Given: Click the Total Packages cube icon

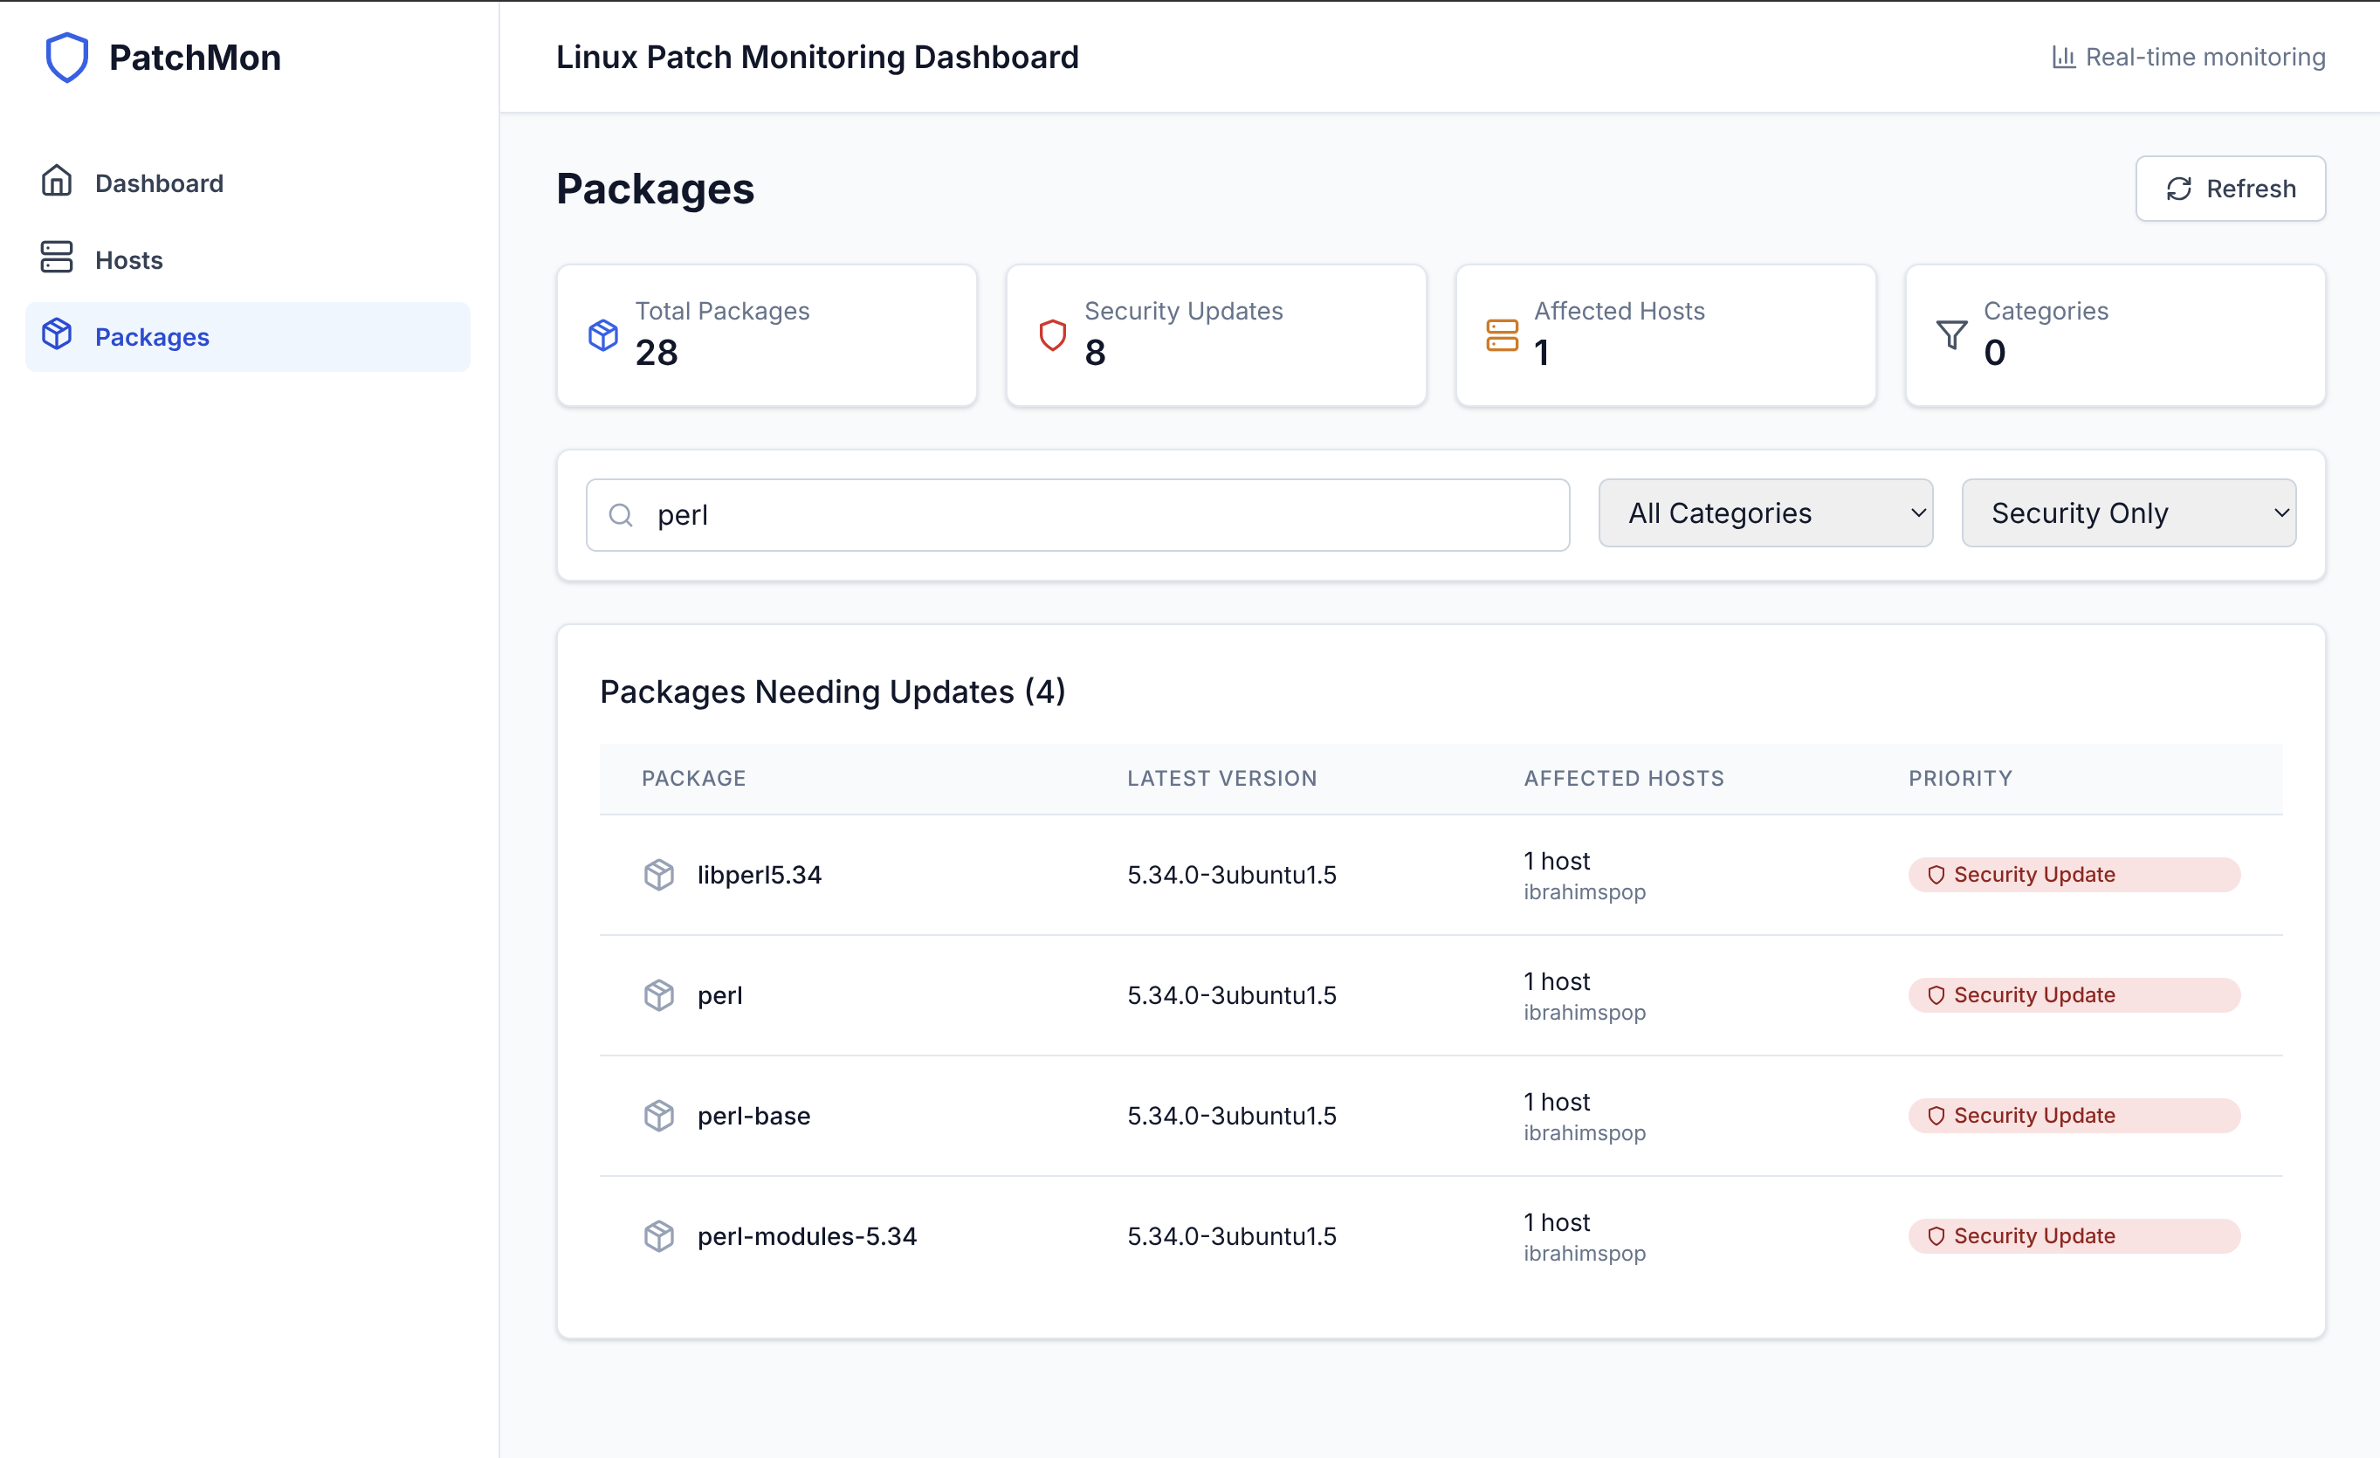Looking at the screenshot, I should pos(602,335).
